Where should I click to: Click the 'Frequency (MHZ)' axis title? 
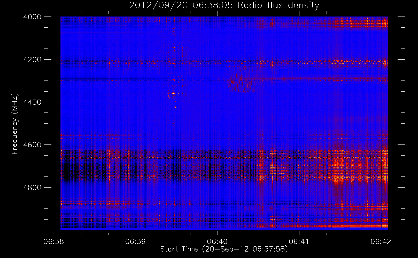tap(15, 124)
